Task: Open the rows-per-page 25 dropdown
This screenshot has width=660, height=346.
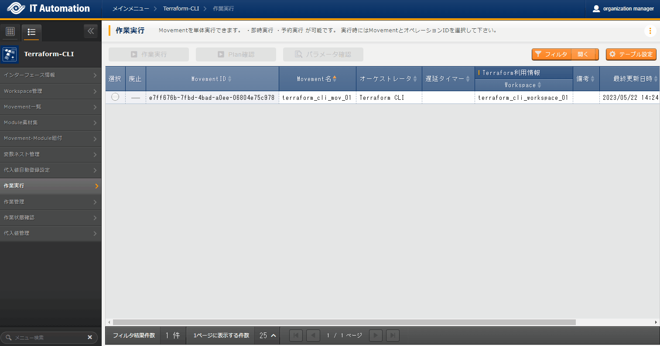Action: [268, 336]
